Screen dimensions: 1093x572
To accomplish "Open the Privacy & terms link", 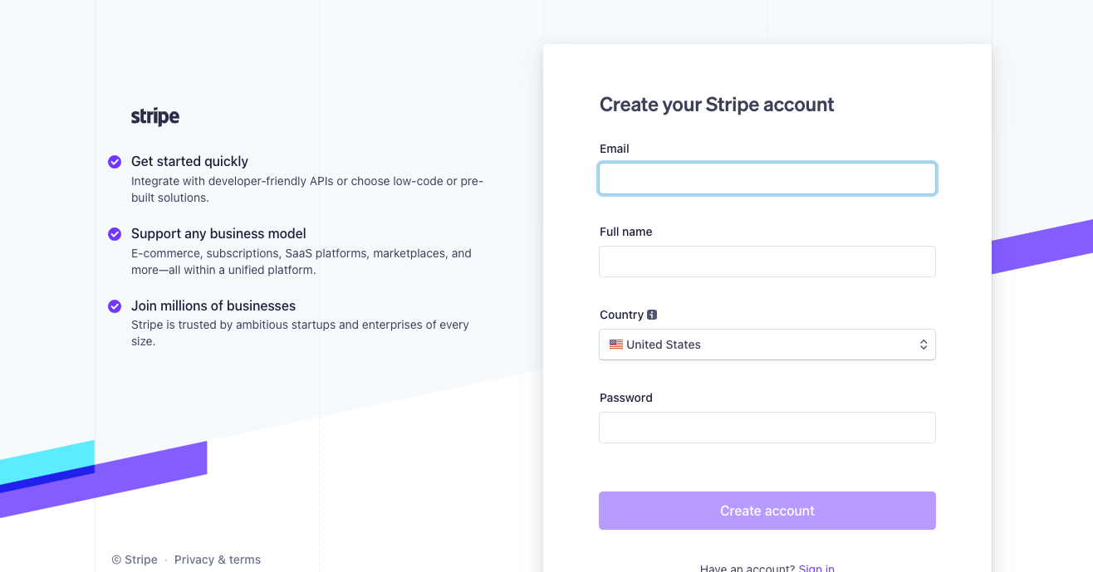I will coord(218,560).
